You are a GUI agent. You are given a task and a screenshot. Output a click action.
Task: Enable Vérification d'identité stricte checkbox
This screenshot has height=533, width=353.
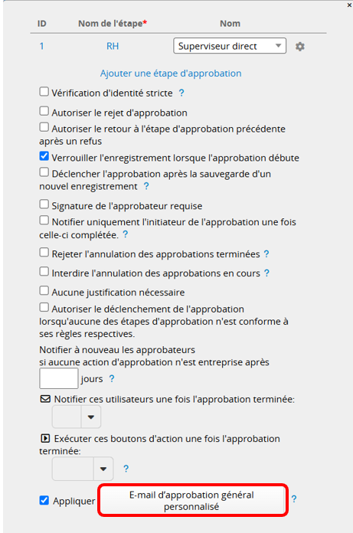[44, 92]
